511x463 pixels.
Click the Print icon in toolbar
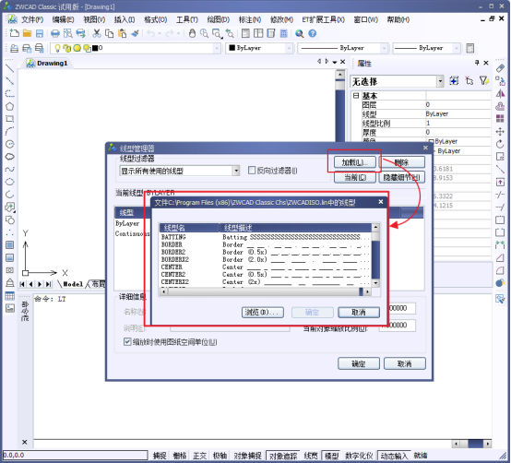pyautogui.click(x=55, y=33)
